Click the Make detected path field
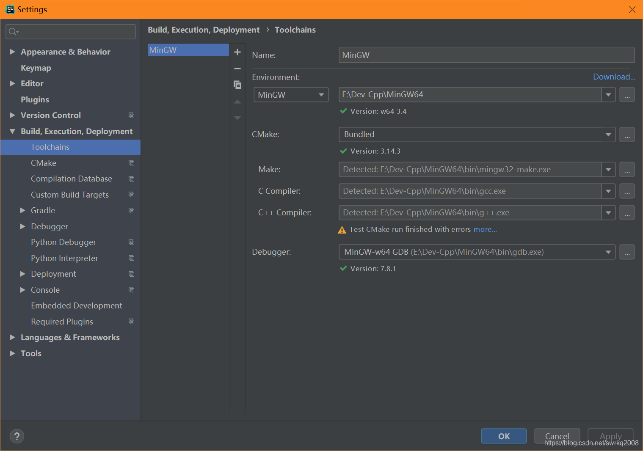 (470, 170)
